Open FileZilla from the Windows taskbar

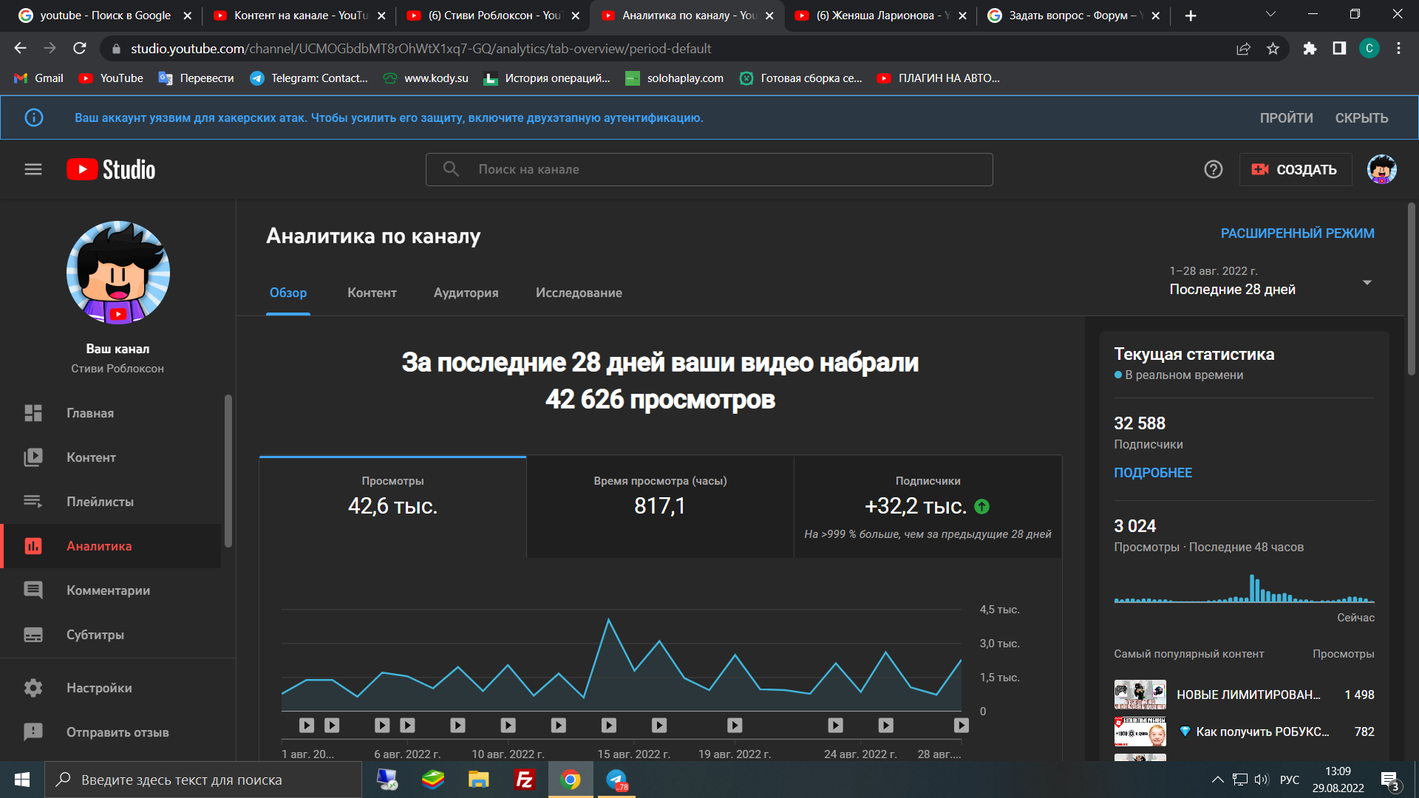(524, 780)
